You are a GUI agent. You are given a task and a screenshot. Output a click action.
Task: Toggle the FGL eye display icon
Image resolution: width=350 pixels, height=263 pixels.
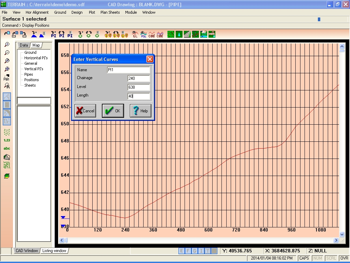tap(144, 34)
